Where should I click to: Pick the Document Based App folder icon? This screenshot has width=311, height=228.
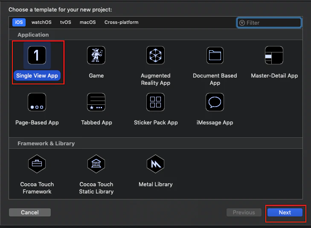pyautogui.click(x=215, y=55)
